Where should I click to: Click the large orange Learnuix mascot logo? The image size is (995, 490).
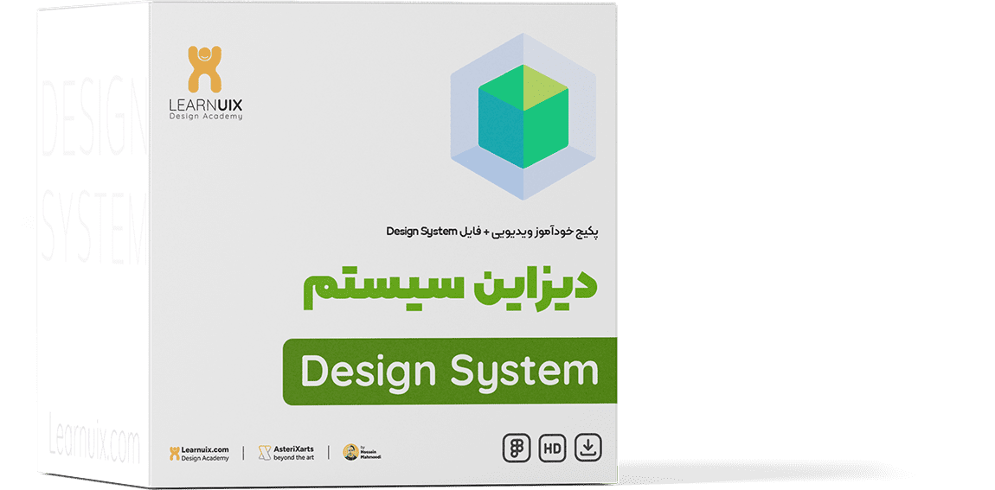click(204, 69)
